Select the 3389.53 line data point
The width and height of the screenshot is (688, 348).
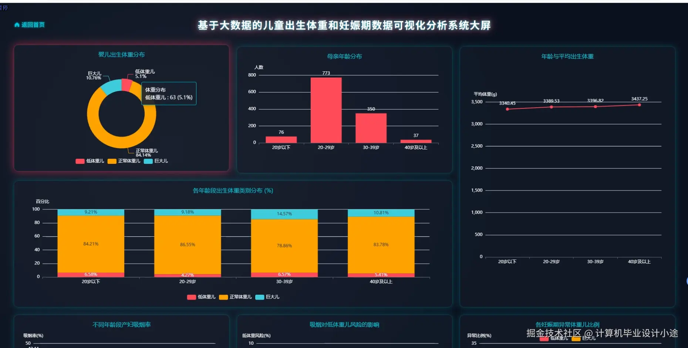(551, 107)
